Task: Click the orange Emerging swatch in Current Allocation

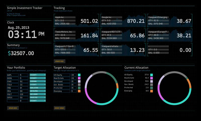Action: click(x=152, y=91)
